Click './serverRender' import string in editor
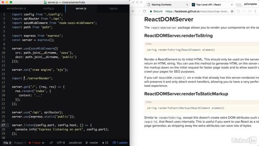 pyautogui.click(x=38, y=78)
